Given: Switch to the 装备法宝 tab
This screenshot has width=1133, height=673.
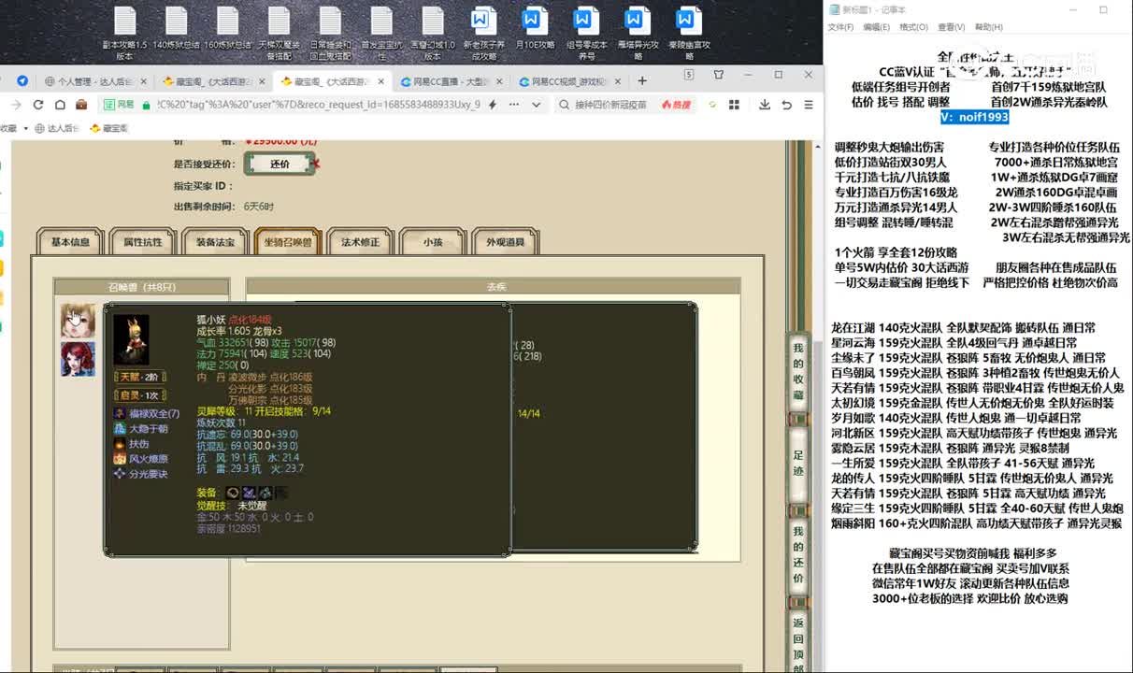Looking at the screenshot, I should pyautogui.click(x=215, y=242).
